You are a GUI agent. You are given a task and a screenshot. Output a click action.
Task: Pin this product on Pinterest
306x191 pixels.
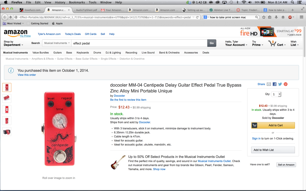(286, 84)
